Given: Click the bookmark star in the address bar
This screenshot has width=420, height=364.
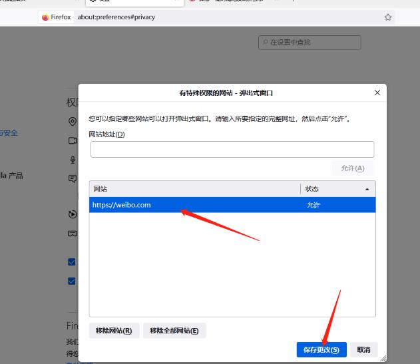Looking at the screenshot, I should pyautogui.click(x=387, y=17).
